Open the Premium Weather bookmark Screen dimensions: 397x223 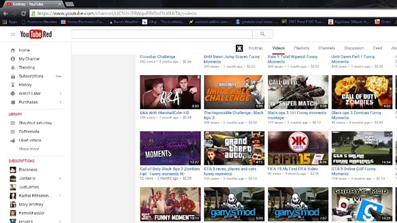[39, 22]
